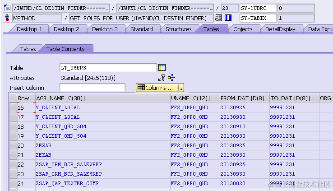Click the blue information icon
The image size is (333, 191).
coord(228,18)
